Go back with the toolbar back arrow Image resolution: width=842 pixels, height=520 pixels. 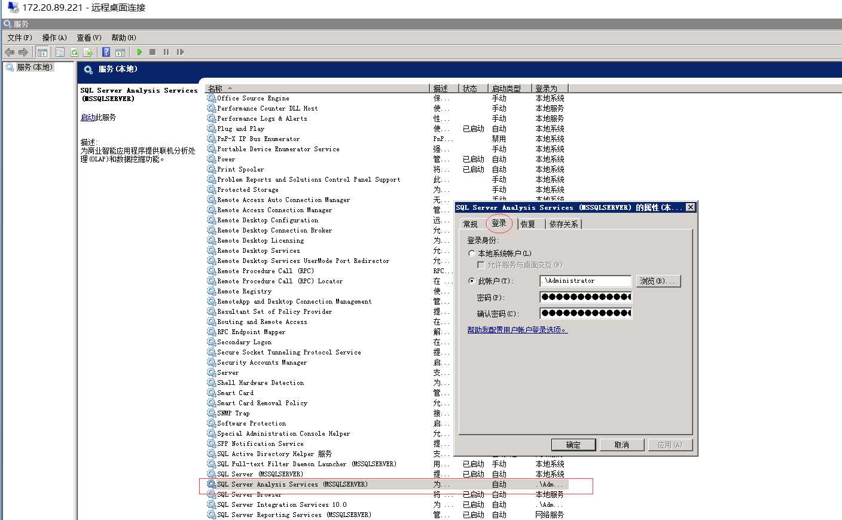click(10, 53)
